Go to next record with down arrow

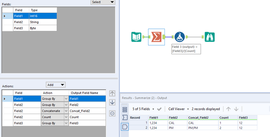coord(236,109)
